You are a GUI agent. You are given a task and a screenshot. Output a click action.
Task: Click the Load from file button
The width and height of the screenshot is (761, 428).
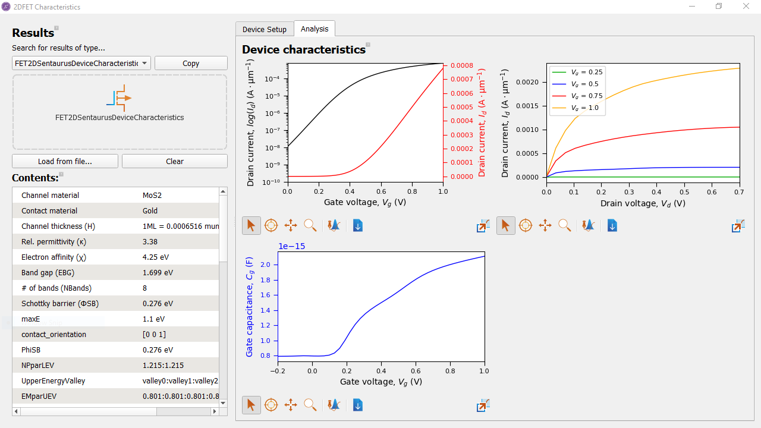click(65, 161)
